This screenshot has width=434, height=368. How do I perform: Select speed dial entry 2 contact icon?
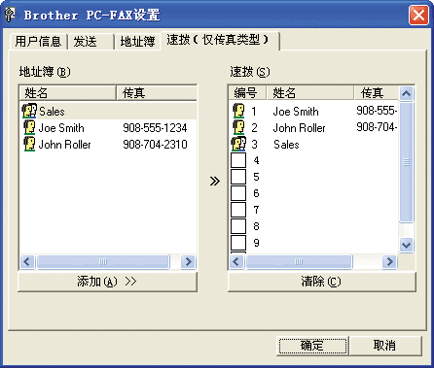[238, 127]
